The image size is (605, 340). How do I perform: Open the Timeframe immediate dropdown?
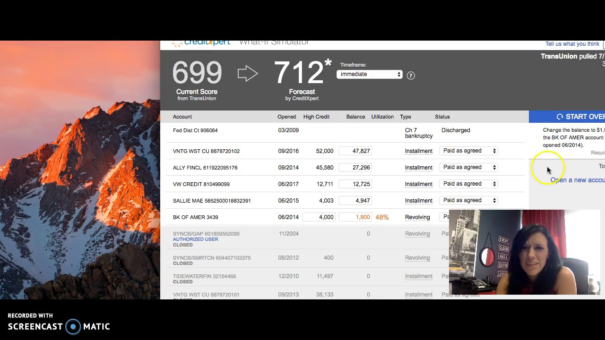point(370,74)
